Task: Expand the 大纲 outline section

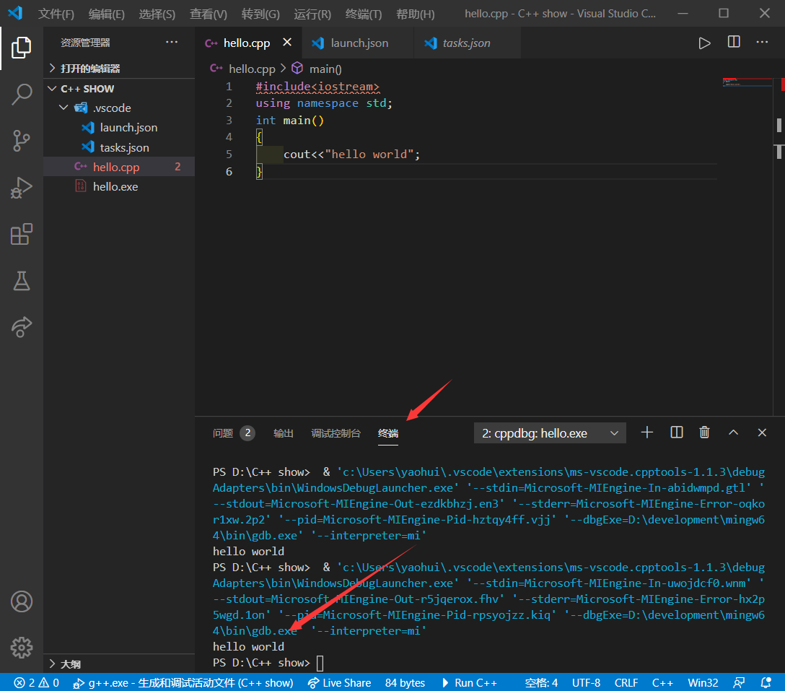Action: tap(72, 664)
